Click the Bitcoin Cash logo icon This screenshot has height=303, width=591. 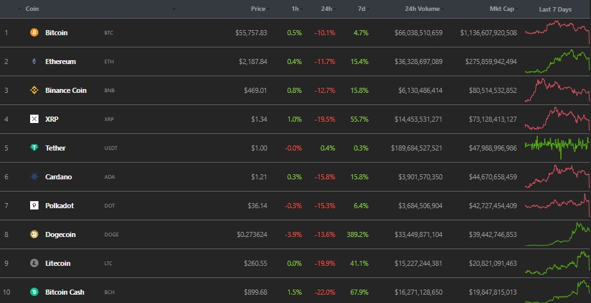[x=34, y=292]
